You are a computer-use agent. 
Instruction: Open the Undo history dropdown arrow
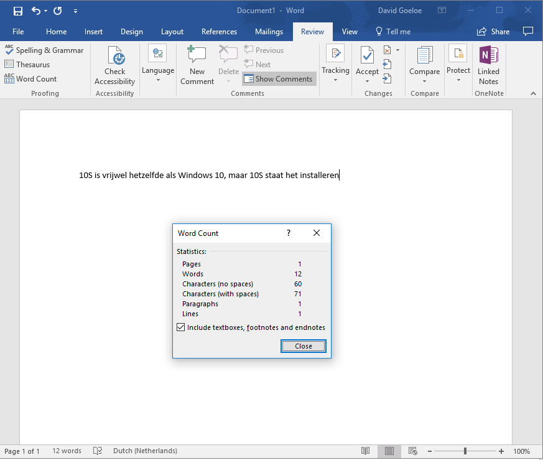[45, 11]
